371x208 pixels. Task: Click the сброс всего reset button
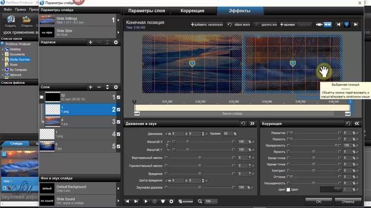[x=239, y=24]
